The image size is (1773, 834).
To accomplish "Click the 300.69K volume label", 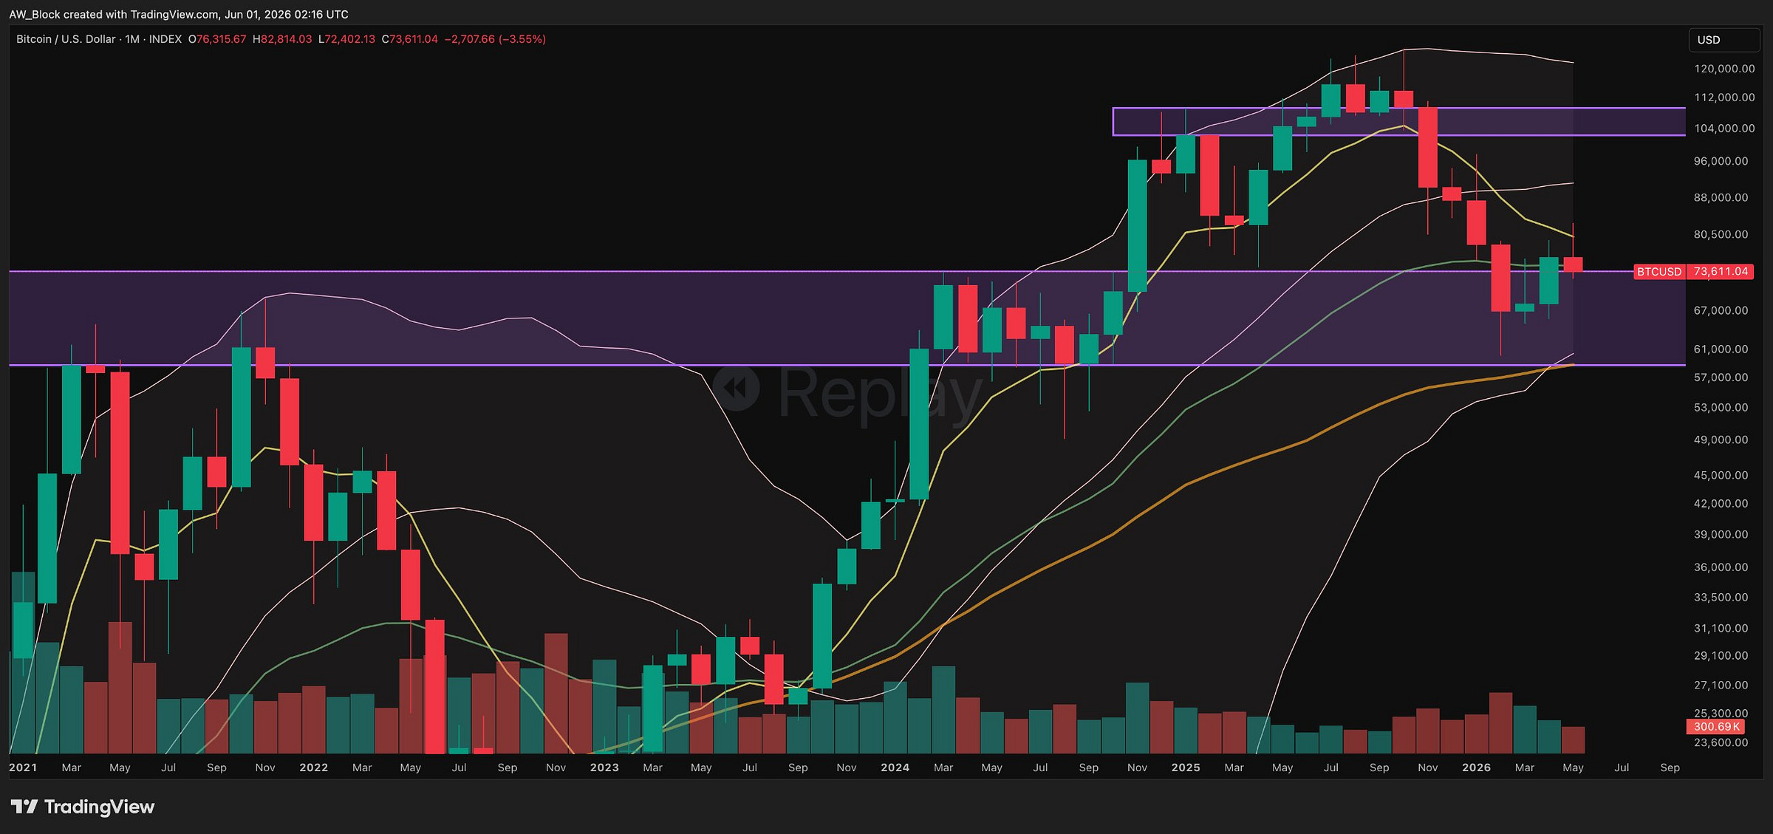I will 1716,727.
